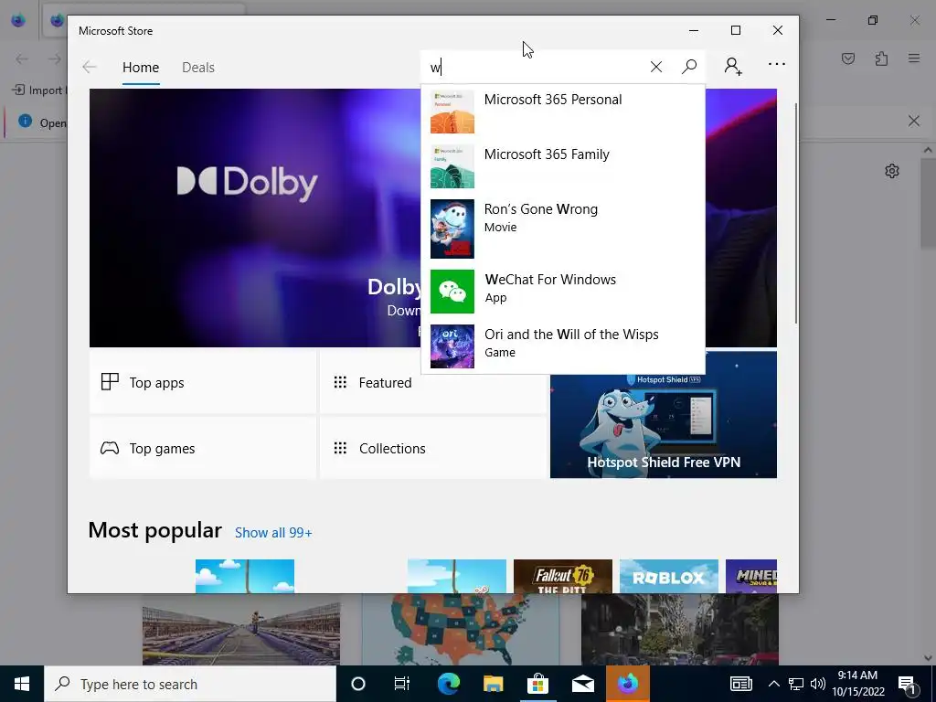Open News and interests tray icon
This screenshot has width=936, height=702.
740,684
